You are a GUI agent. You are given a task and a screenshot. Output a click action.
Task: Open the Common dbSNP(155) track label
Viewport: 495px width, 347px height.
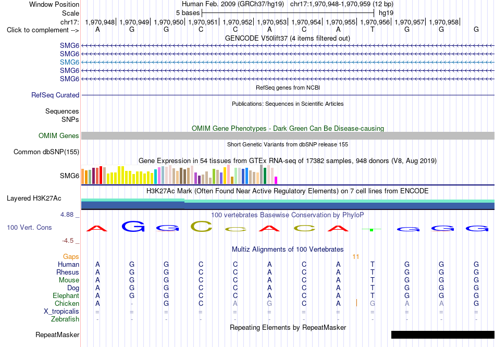(x=46, y=152)
